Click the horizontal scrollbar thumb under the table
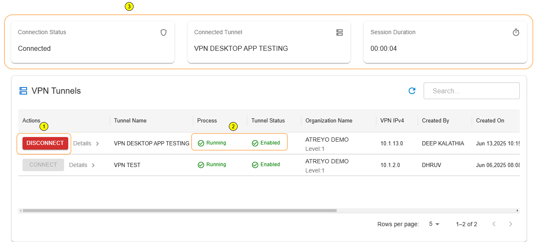Image resolution: width=536 pixels, height=242 pixels. [x=179, y=211]
